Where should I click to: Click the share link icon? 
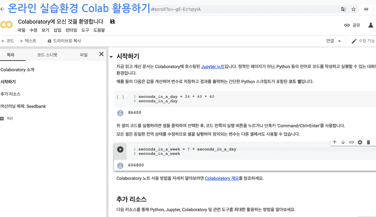coord(347,25)
